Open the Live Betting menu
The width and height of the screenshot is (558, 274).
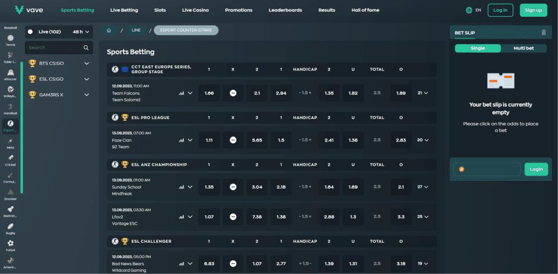tap(124, 10)
